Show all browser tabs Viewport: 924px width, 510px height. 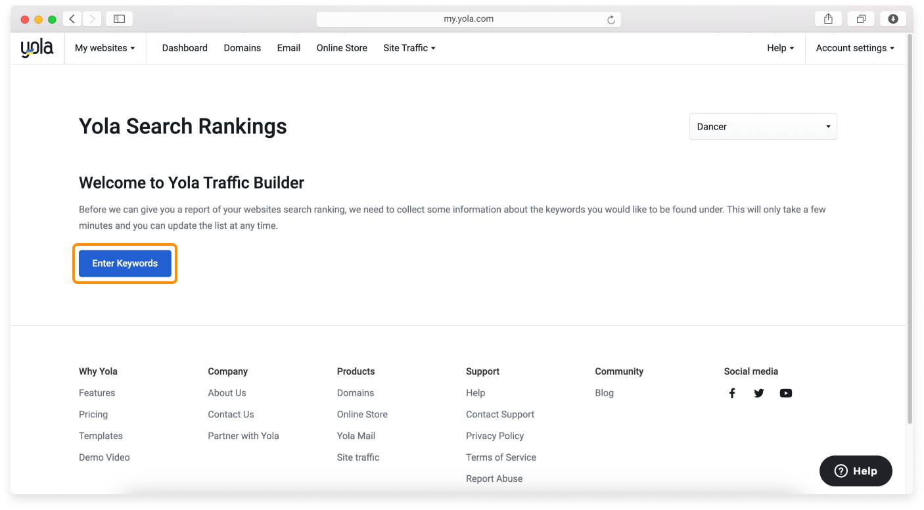[x=861, y=19]
